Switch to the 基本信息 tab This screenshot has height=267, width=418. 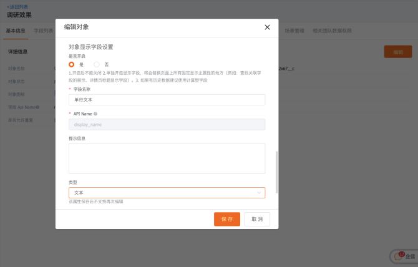[17, 30]
